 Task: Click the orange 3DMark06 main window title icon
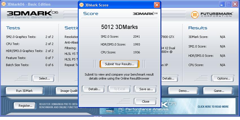[3, 4]
